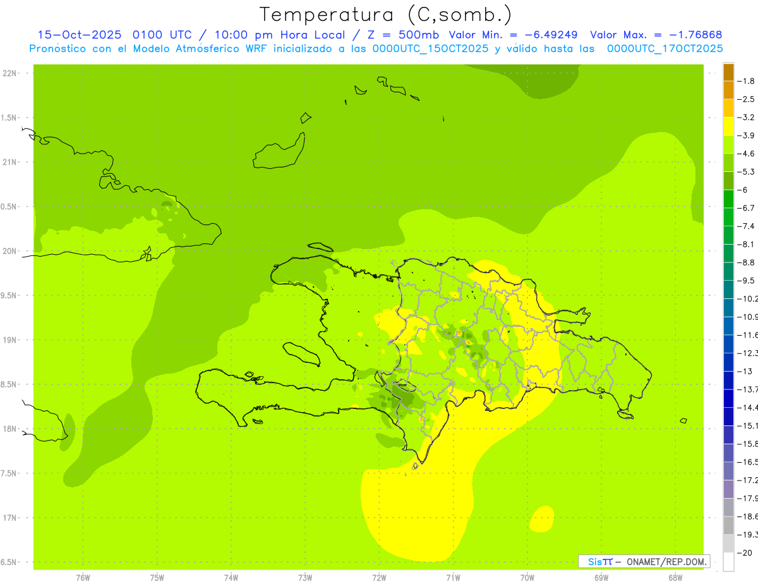Click the "72W" longitude label
Image resolution: width=758 pixels, height=586 pixels.
pos(379,578)
